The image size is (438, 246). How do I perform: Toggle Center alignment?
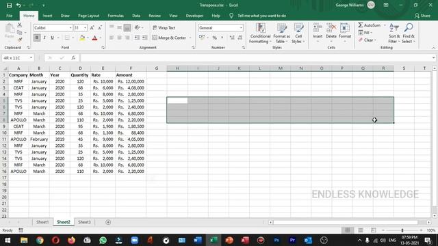119,38
